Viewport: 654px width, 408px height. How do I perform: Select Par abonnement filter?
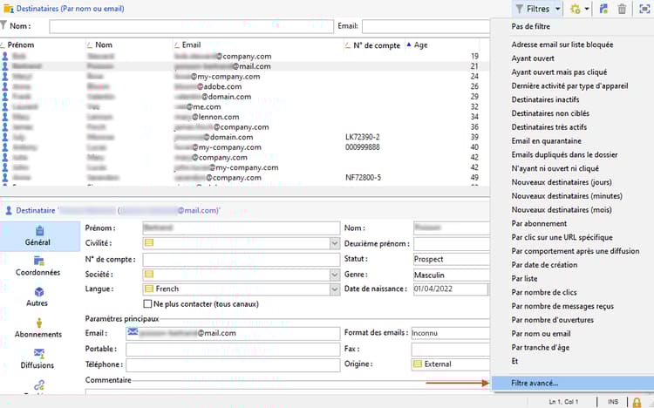539,223
